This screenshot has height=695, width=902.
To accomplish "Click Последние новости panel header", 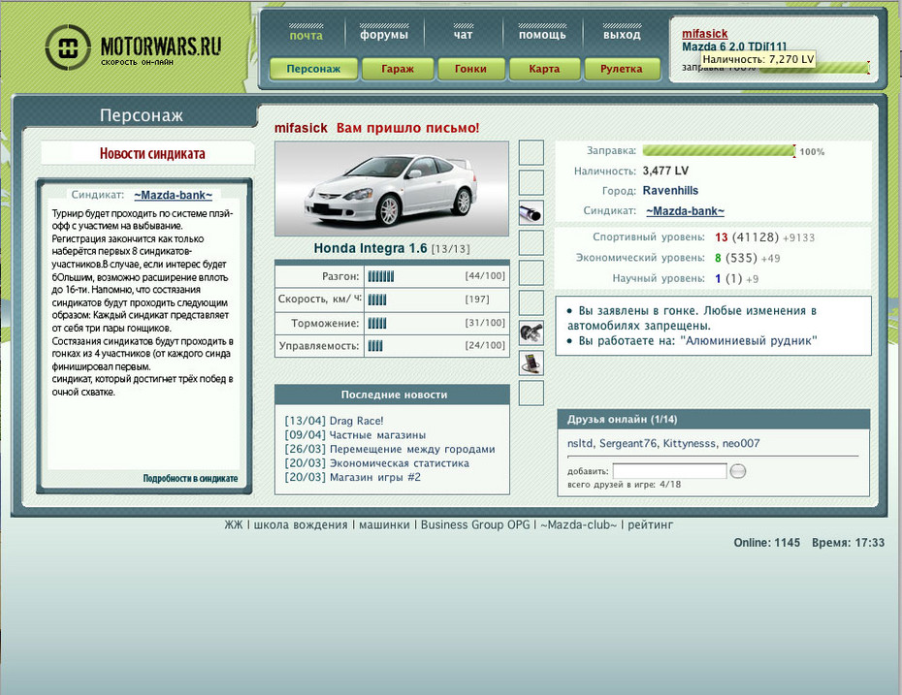I will pyautogui.click(x=393, y=395).
